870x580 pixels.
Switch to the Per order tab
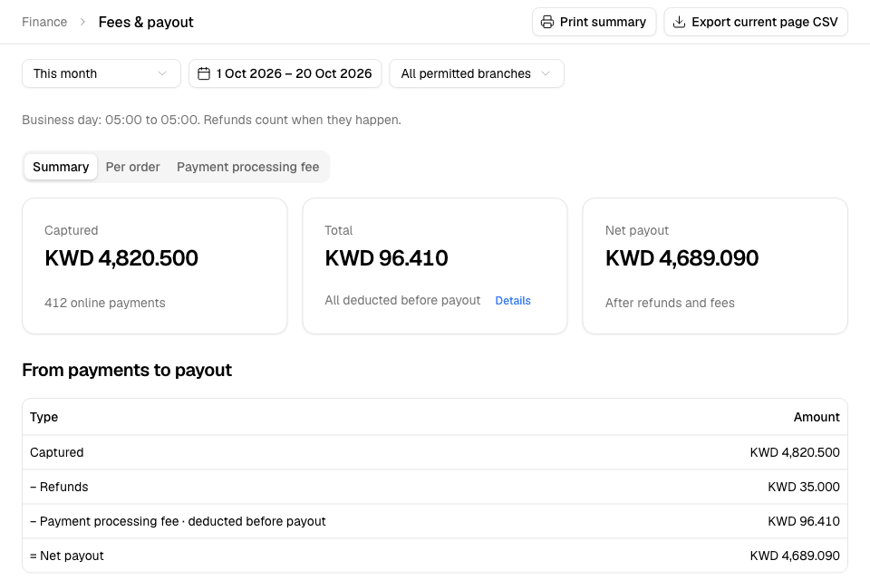[x=132, y=167]
